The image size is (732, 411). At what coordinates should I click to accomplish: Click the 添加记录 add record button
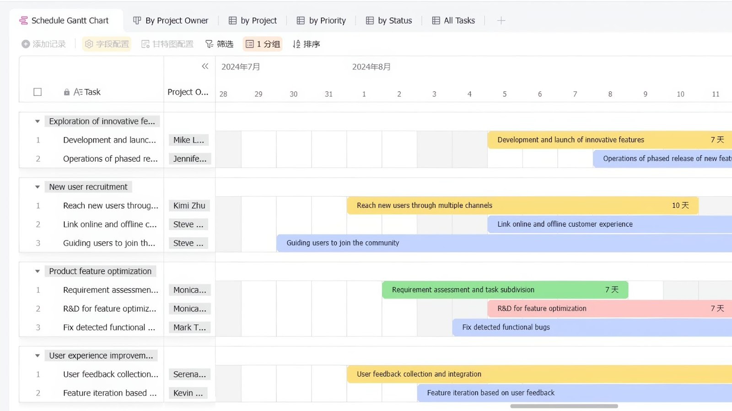[x=43, y=44]
